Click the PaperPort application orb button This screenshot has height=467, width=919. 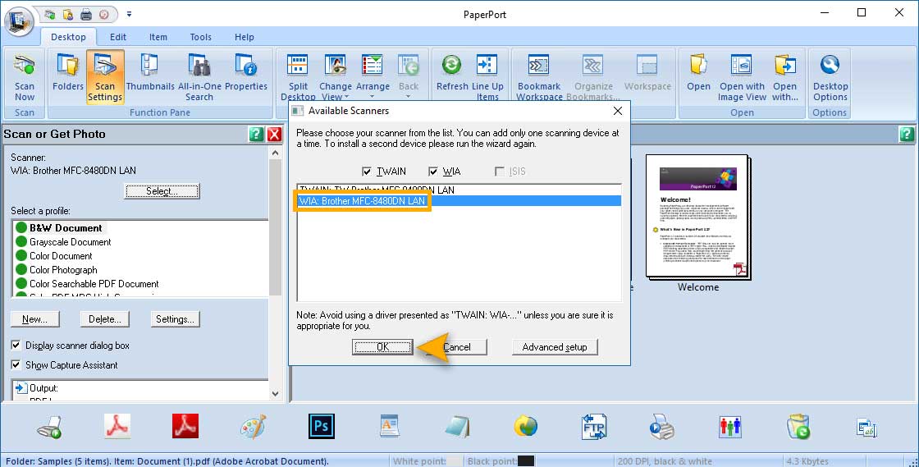tap(18, 21)
